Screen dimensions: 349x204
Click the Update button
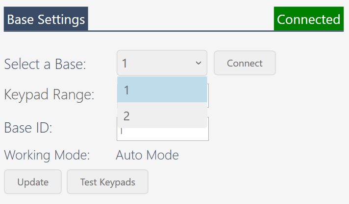click(x=33, y=182)
